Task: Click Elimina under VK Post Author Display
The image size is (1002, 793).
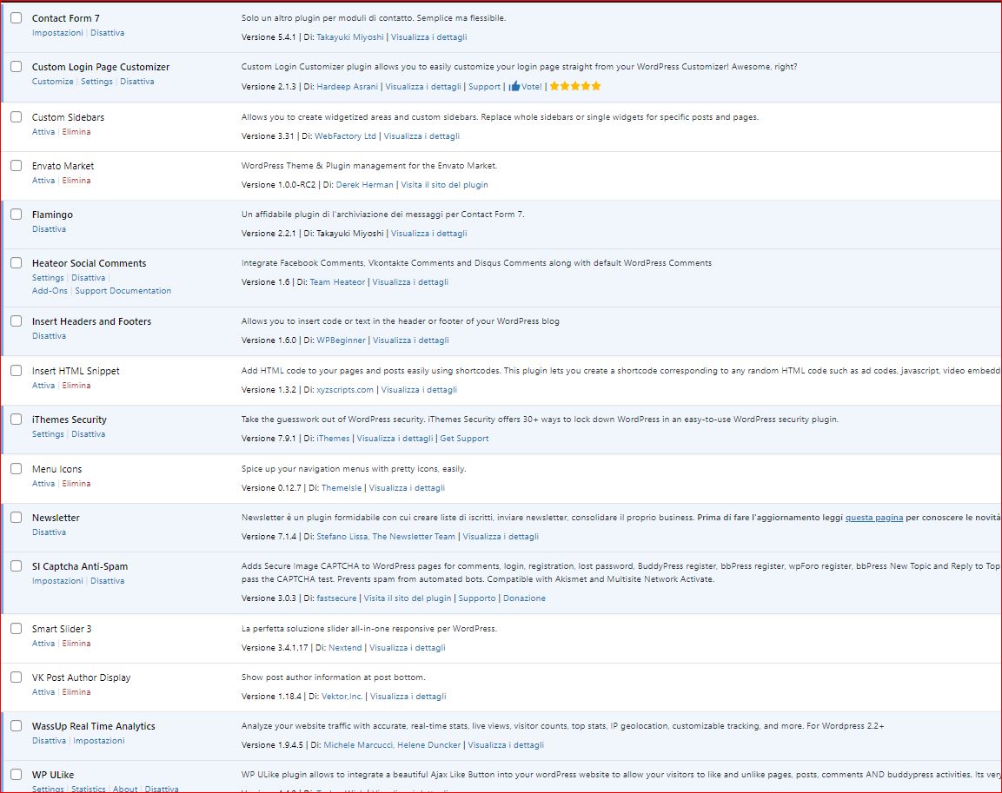Action: coord(76,691)
